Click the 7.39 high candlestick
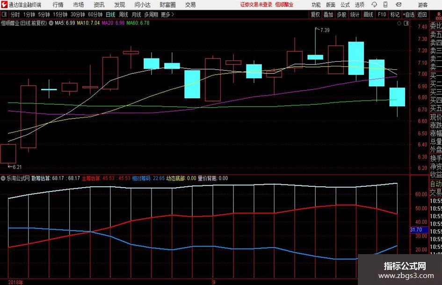Viewport: 442px width, 285px height. pyautogui.click(x=315, y=57)
